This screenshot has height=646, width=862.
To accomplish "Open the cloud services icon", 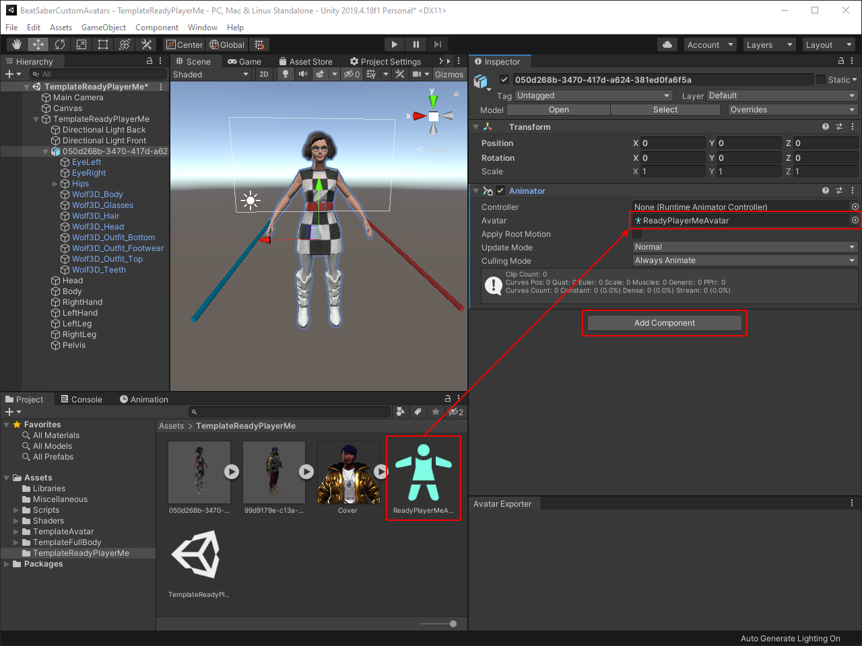I will pyautogui.click(x=667, y=44).
